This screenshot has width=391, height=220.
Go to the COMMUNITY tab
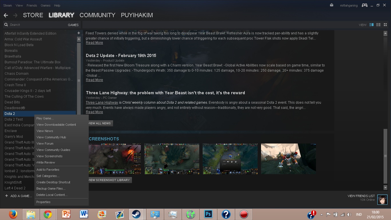97,15
